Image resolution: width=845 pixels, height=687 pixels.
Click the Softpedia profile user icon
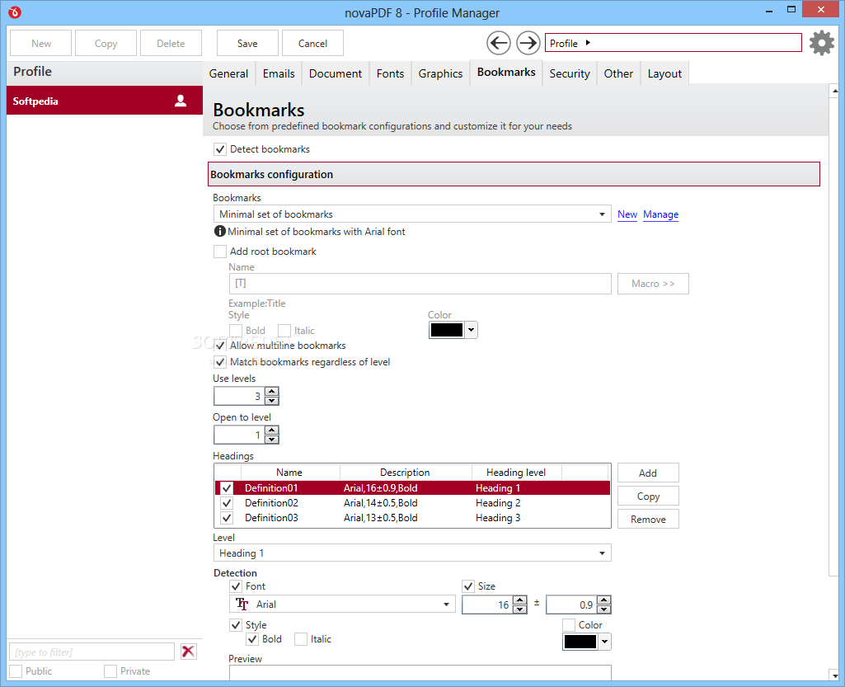[x=181, y=101]
